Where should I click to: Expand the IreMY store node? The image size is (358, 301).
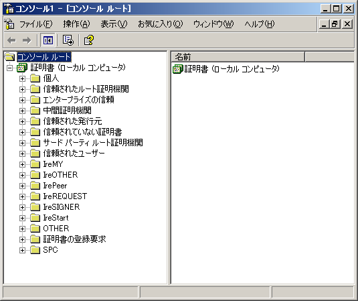tap(22, 164)
